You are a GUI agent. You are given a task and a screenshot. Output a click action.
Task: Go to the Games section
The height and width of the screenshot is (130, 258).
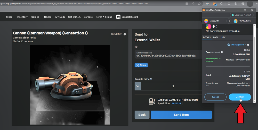pos(35,17)
